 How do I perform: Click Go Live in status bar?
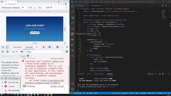point(151,93)
